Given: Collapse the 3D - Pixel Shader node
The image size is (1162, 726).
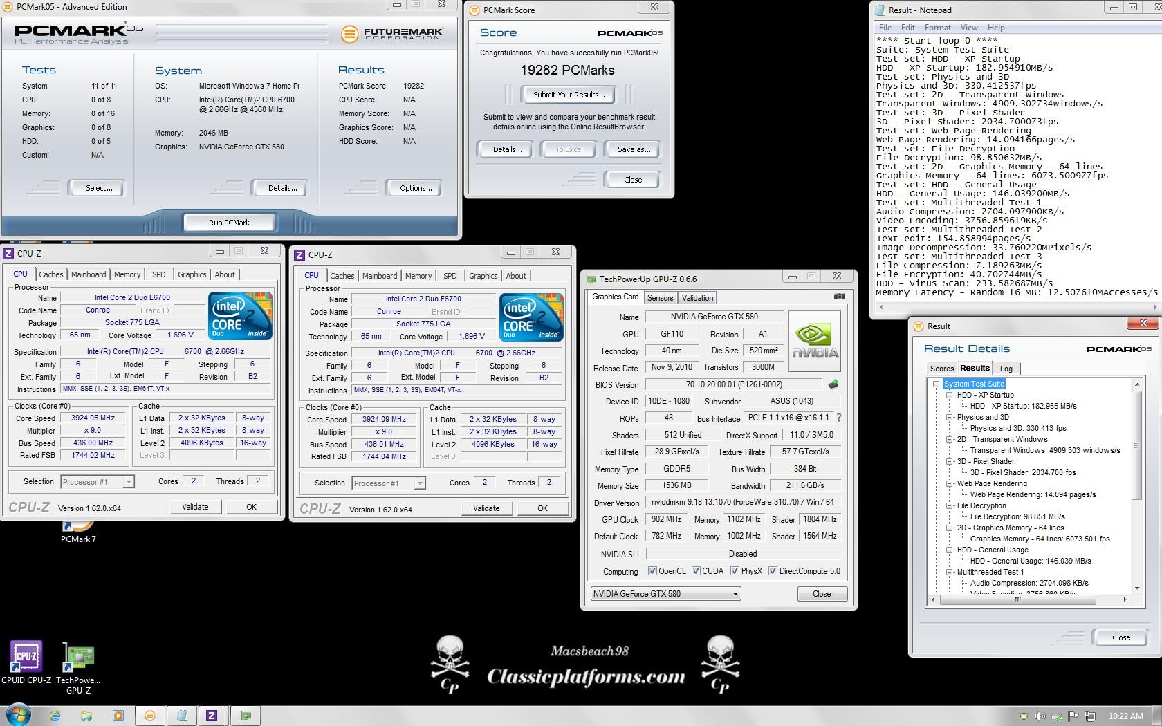Looking at the screenshot, I should point(949,461).
